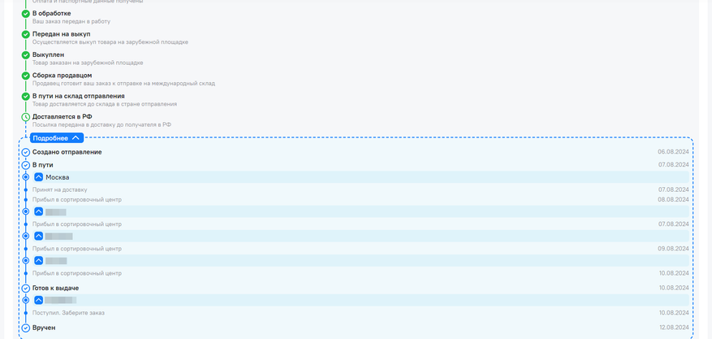Image resolution: width=712 pixels, height=339 pixels.
Task: Click the date 12.08.2024 for Вручен
Action: coord(674,327)
